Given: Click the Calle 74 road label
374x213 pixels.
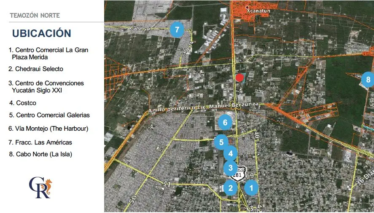Looking at the screenshot, I should pyautogui.click(x=187, y=50).
